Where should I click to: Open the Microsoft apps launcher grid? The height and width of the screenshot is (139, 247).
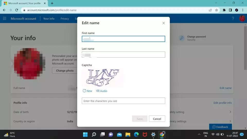point(4,19)
